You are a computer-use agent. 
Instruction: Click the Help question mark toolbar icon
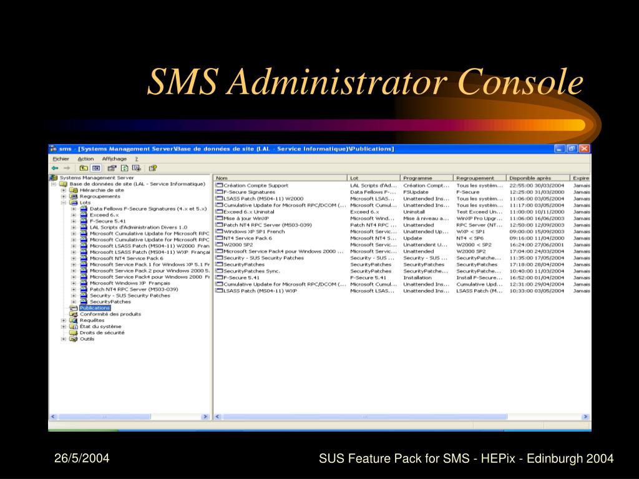pos(153,168)
